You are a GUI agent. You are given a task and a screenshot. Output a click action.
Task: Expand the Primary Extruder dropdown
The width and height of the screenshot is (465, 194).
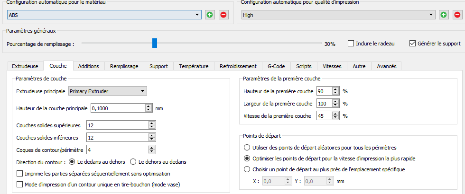pos(143,91)
